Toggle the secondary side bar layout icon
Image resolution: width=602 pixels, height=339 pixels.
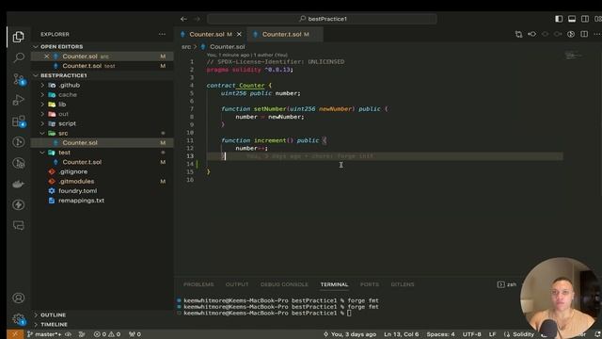tap(585, 19)
